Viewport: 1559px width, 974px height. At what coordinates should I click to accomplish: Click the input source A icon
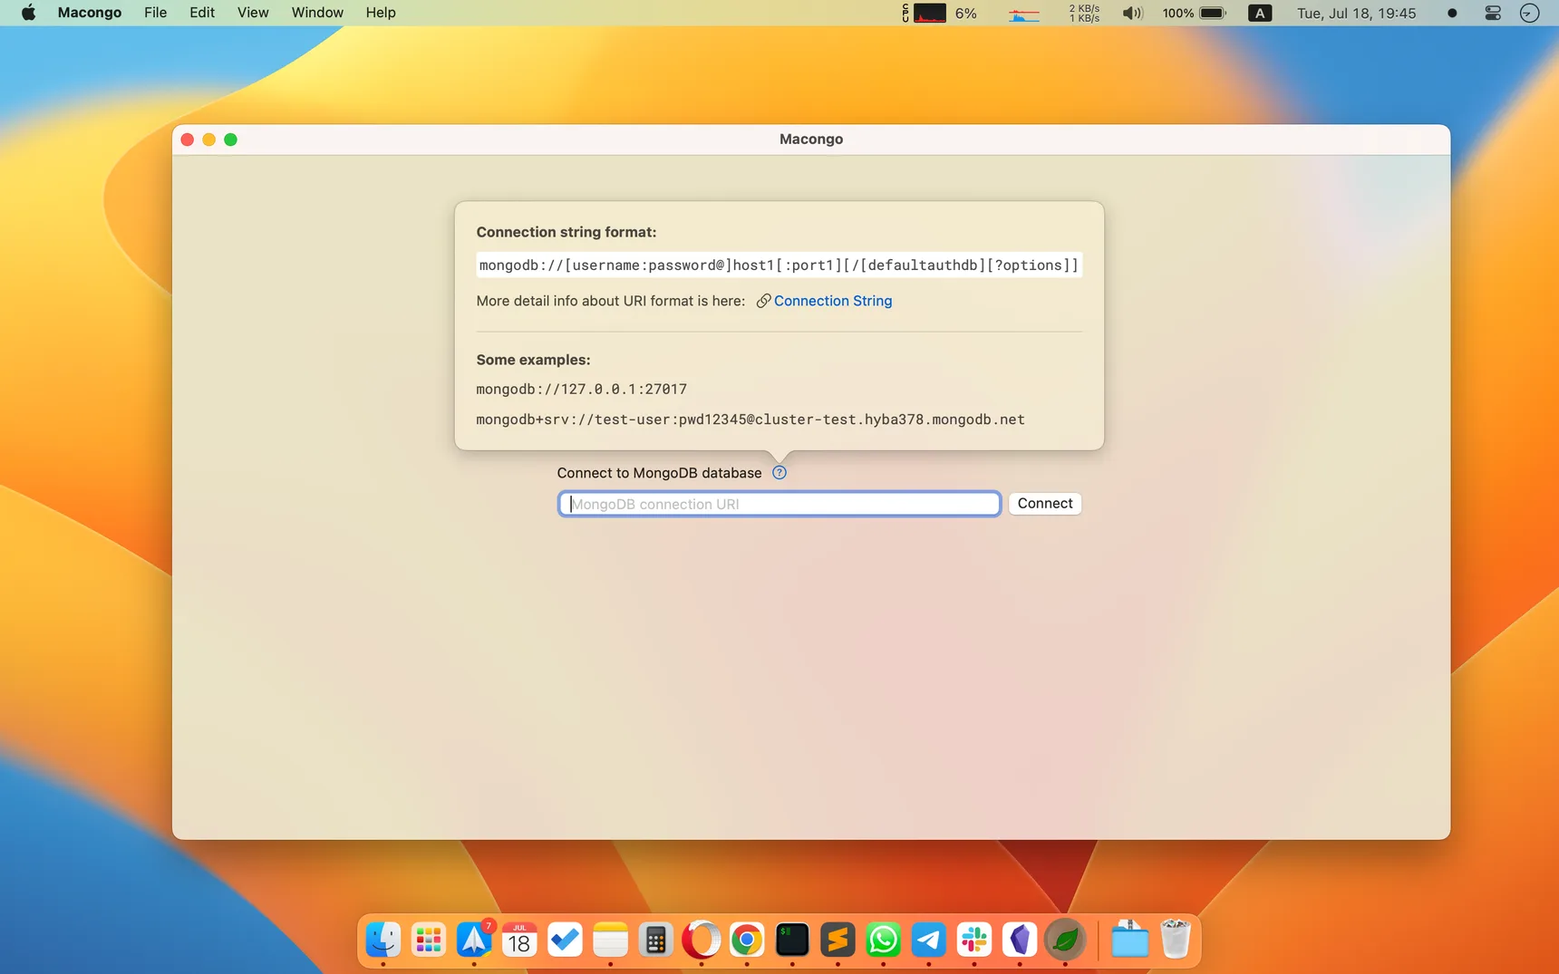coord(1260,13)
